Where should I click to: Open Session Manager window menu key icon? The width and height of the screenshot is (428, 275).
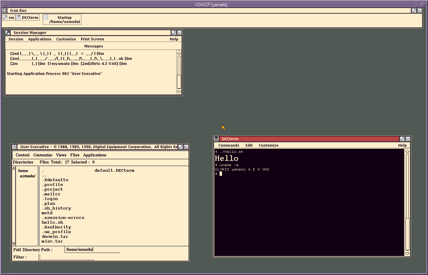coord(8,32)
